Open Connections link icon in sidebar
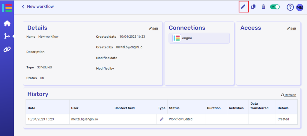 click(7, 49)
